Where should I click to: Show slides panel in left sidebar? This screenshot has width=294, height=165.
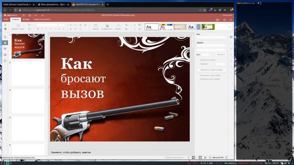[x=5, y=43]
